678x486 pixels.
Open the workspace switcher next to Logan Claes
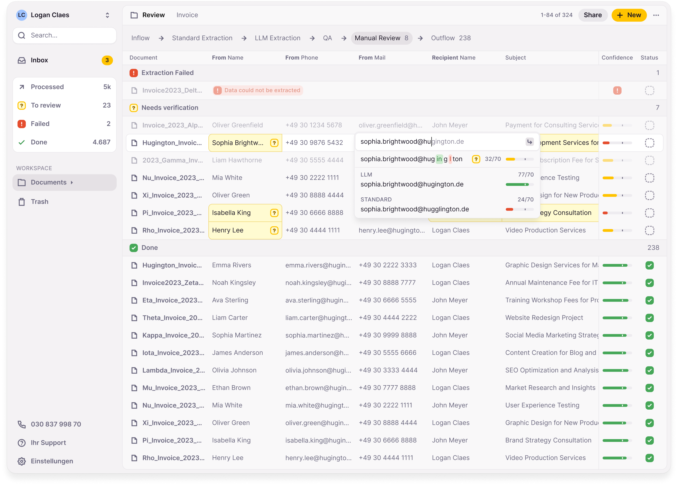[107, 15]
